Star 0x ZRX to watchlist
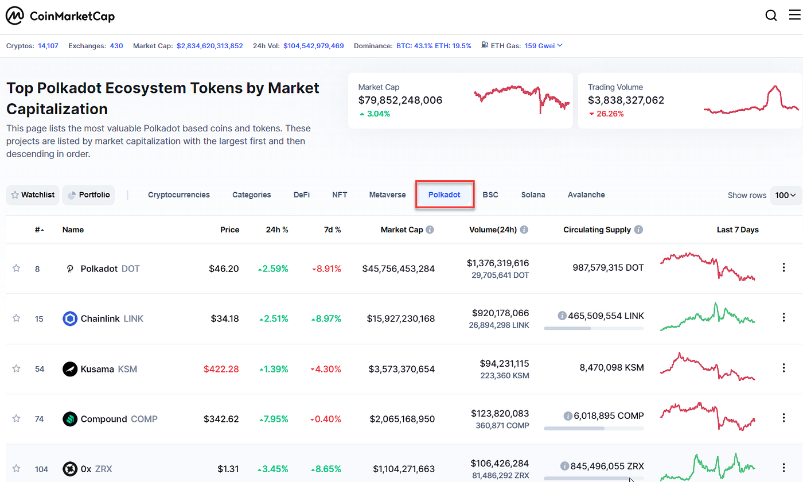The image size is (803, 482). pyautogui.click(x=16, y=469)
